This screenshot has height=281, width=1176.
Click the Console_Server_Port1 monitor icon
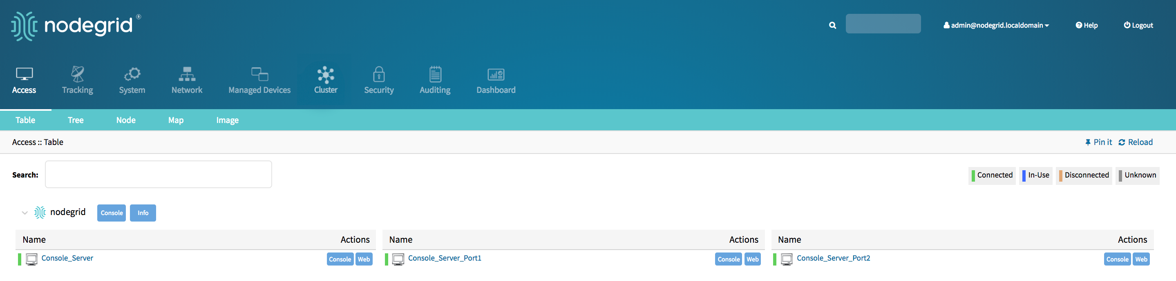(398, 259)
